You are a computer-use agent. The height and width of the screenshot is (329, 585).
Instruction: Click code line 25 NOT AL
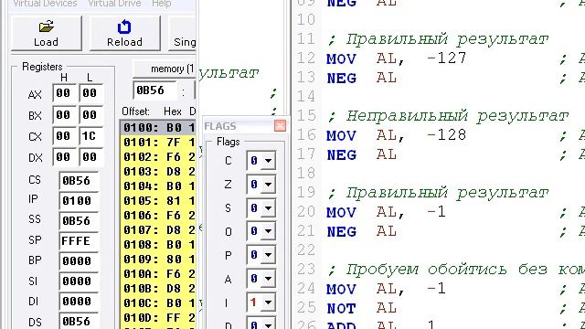coord(362,309)
